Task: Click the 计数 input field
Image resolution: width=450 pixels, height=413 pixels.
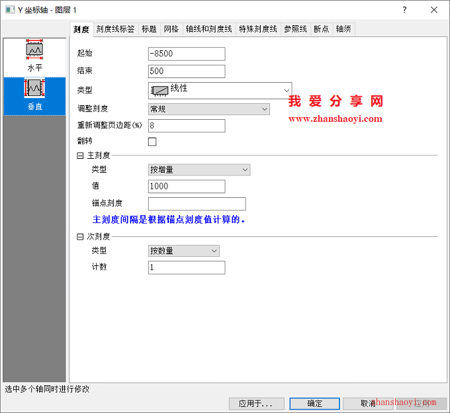Action: (x=187, y=267)
